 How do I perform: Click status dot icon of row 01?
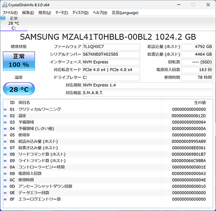click(x=5, y=109)
